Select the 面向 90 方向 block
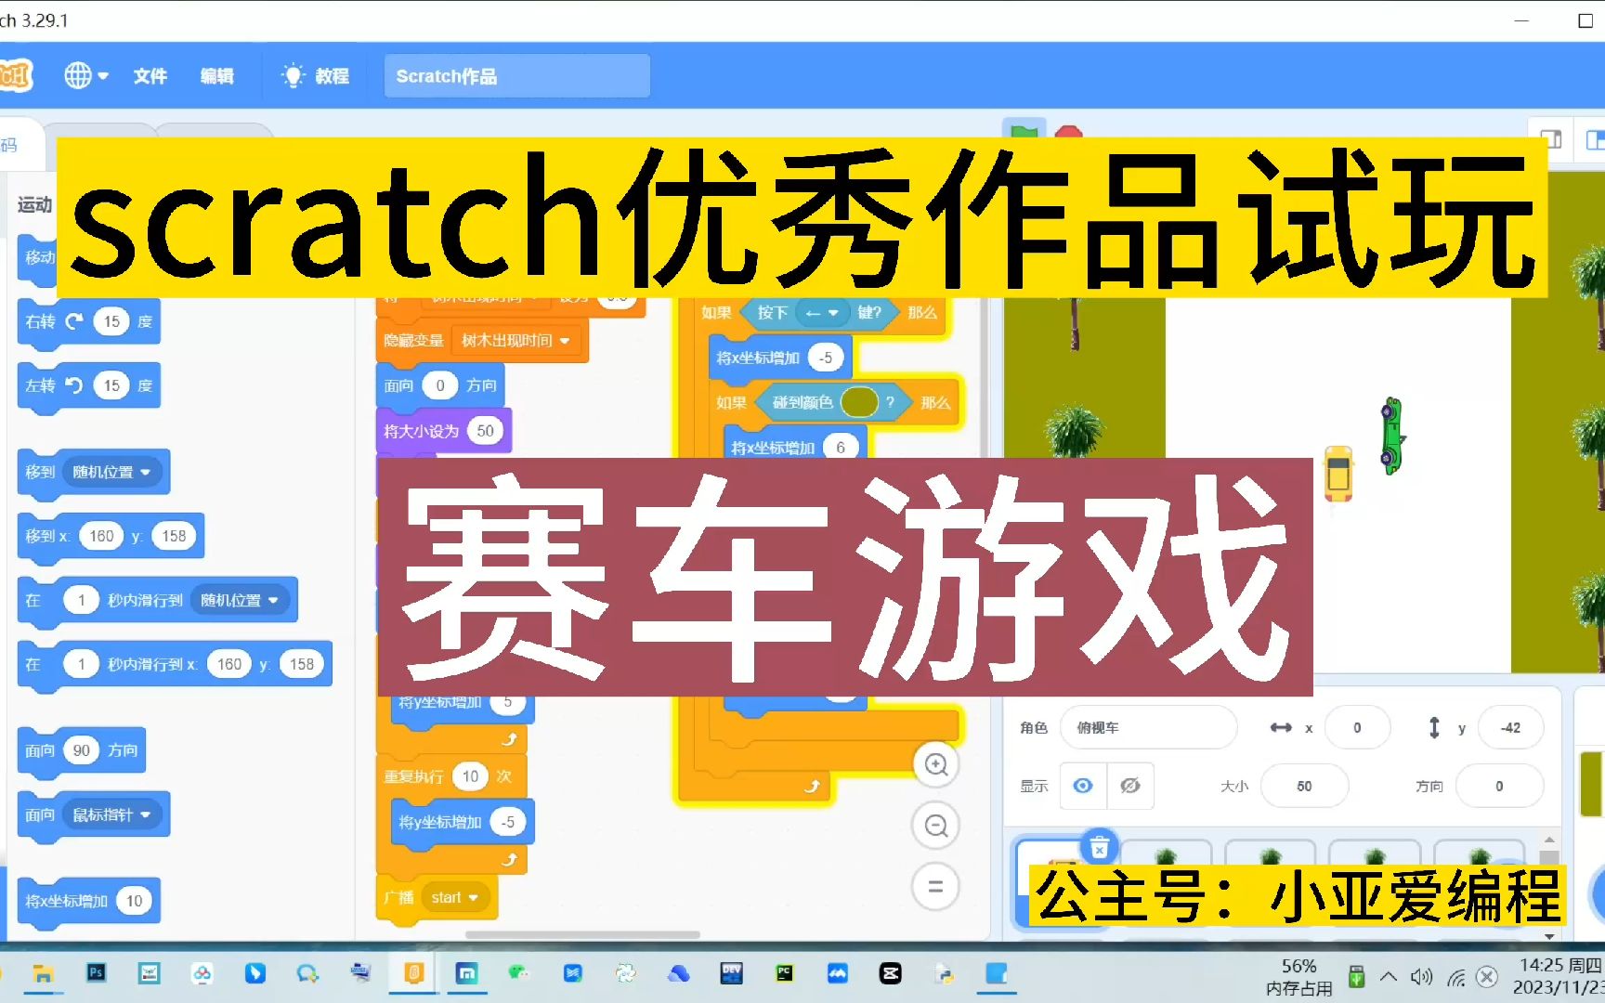Screen dimensions: 1605x1003 pyautogui.click(x=82, y=750)
